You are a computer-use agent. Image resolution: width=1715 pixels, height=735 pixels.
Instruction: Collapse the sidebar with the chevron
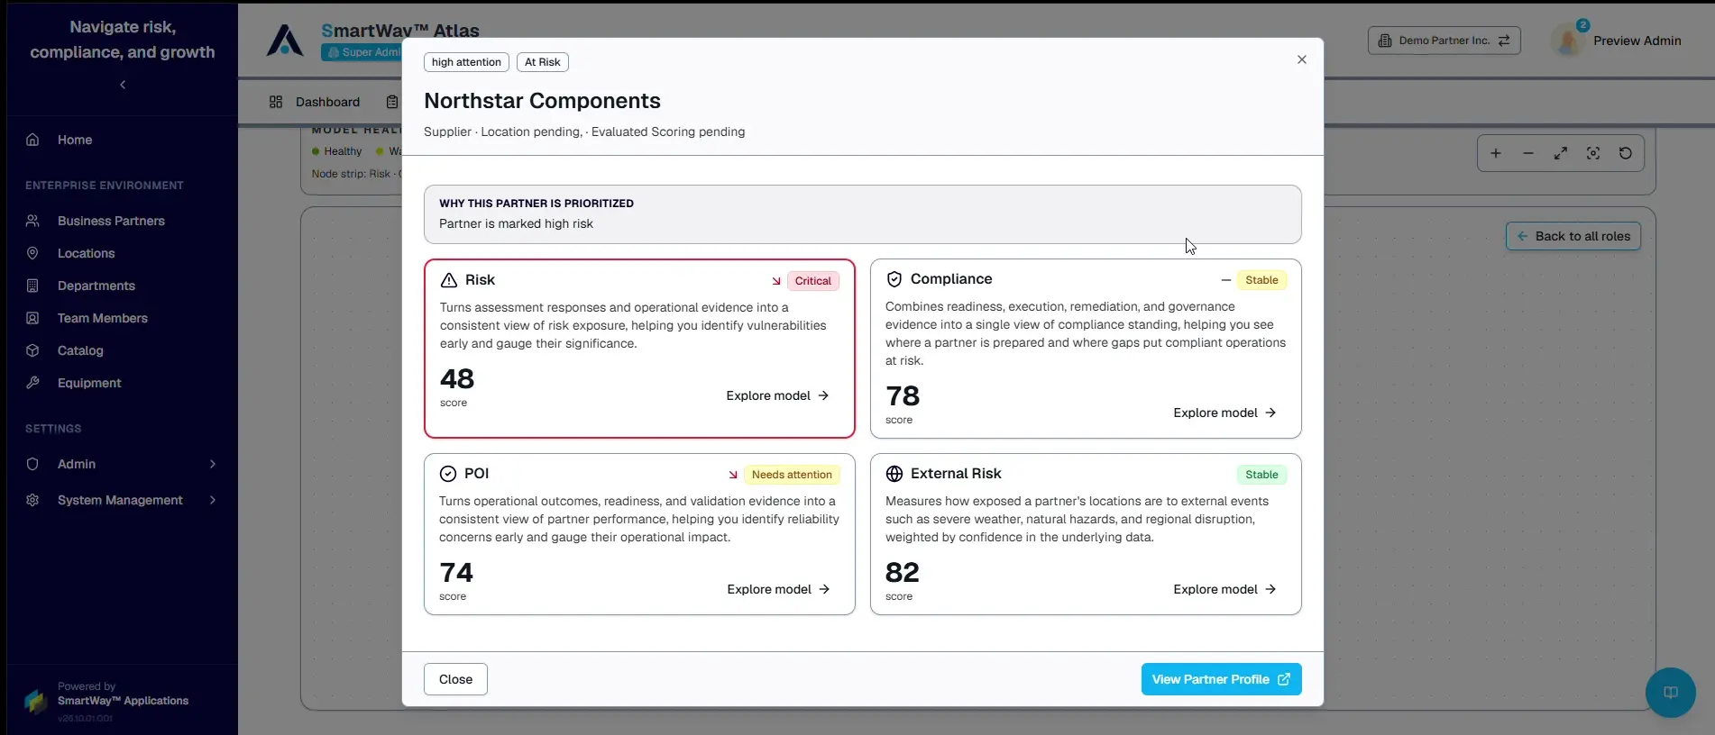(x=123, y=85)
